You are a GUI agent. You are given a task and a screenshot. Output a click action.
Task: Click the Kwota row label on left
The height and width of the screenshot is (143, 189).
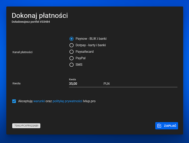(16, 84)
